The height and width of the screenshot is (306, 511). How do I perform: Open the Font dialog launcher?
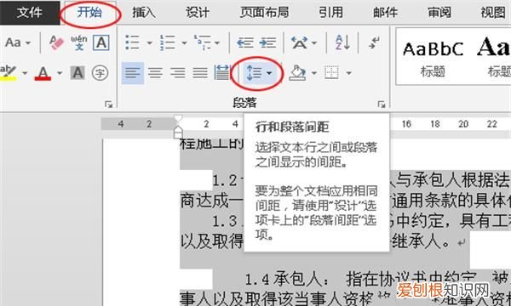(x=108, y=105)
